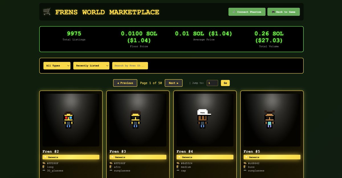Click the Genesis badge on Fren #4
Viewport: 342px width, 178px height.
click(205, 157)
